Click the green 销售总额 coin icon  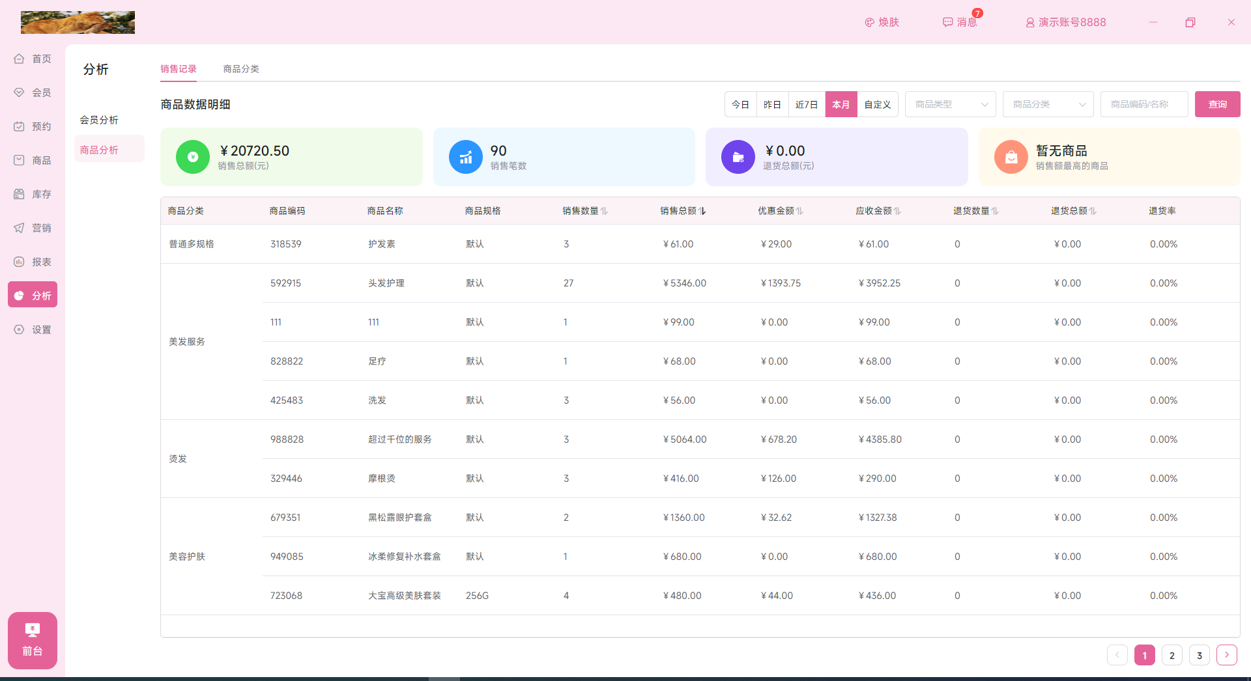[193, 157]
